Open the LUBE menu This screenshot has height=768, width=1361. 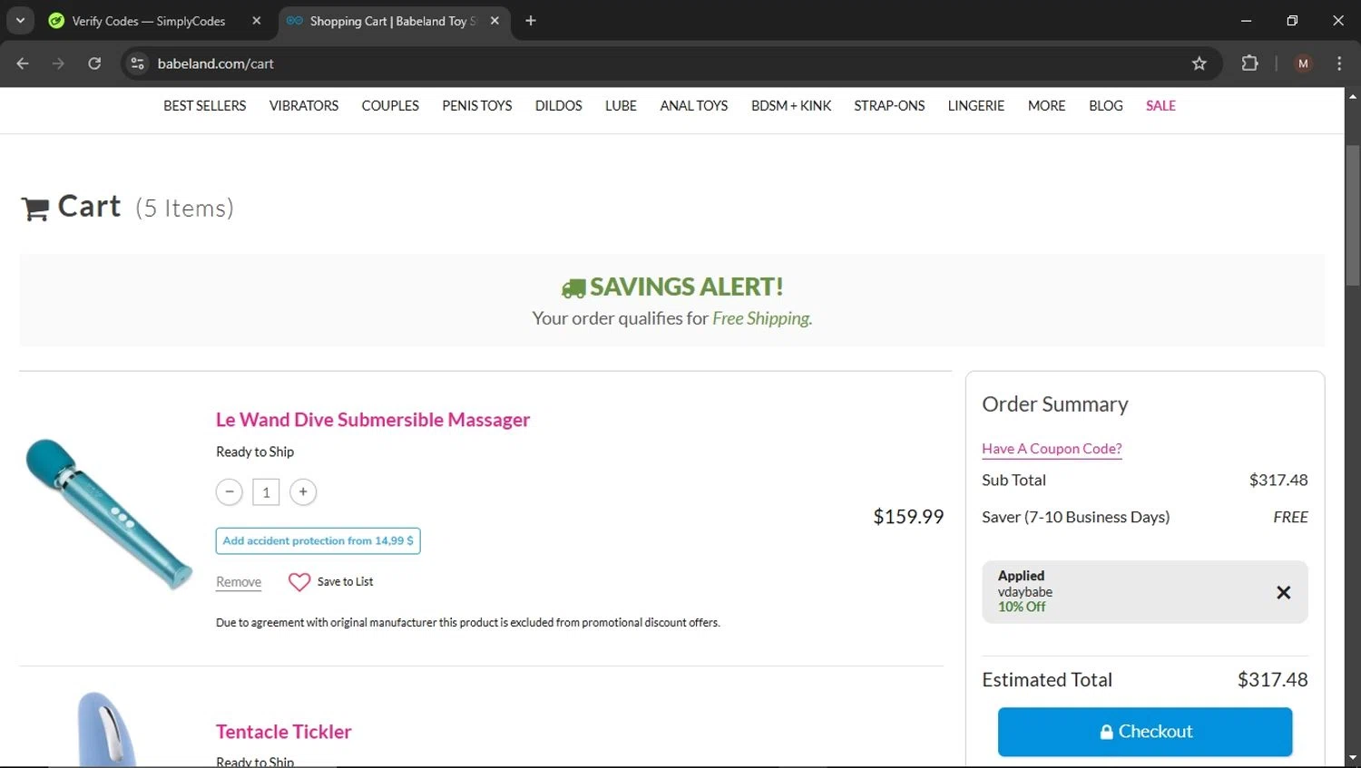[622, 106]
